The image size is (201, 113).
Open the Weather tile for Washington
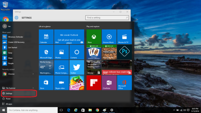[x=46, y=67]
